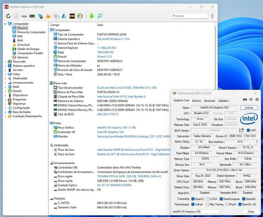This screenshot has width=263, height=217.
Task: Toggle the Vulkan checkbox
Action: point(193,204)
